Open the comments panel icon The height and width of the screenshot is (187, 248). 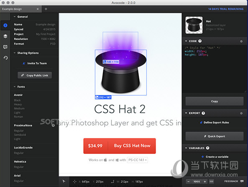click(x=5, y=47)
